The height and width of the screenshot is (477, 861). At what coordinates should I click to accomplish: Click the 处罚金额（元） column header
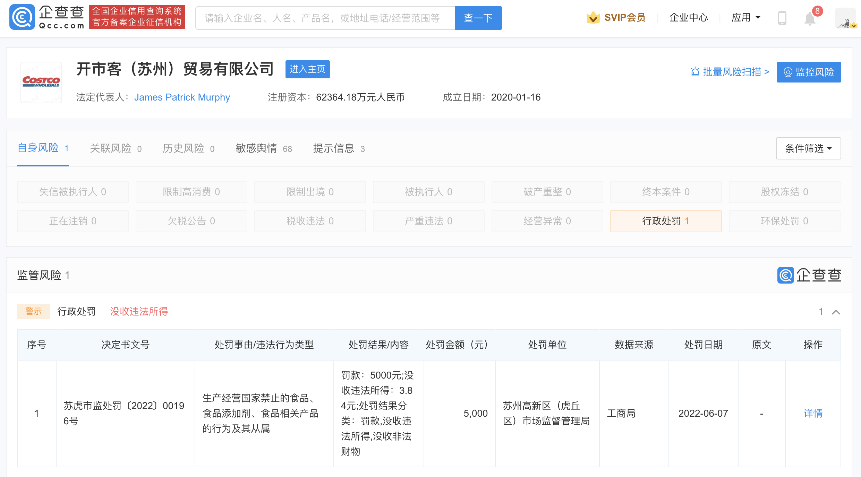tap(459, 345)
